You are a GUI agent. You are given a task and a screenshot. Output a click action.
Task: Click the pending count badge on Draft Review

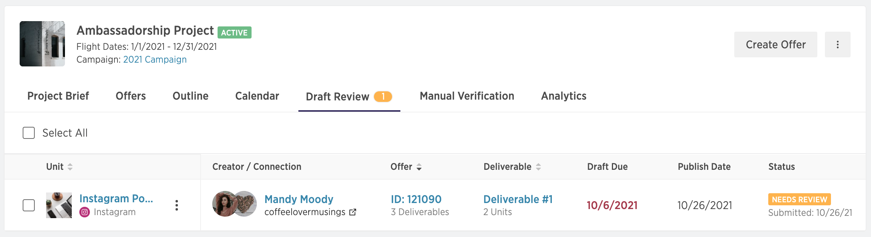[383, 97]
